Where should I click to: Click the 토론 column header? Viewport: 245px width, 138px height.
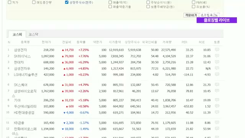[217, 42]
